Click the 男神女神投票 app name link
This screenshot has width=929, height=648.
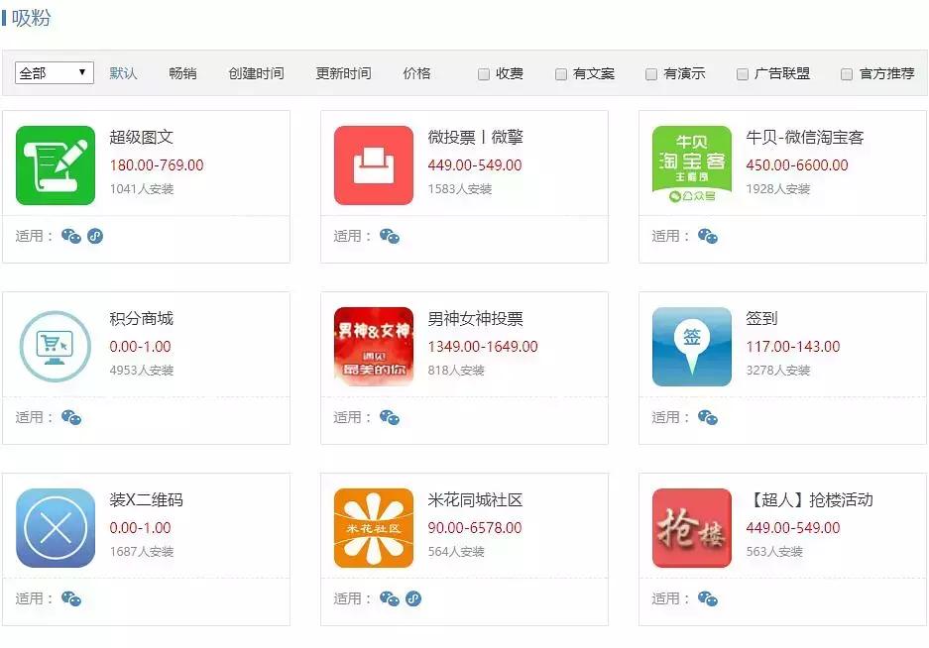coord(477,319)
